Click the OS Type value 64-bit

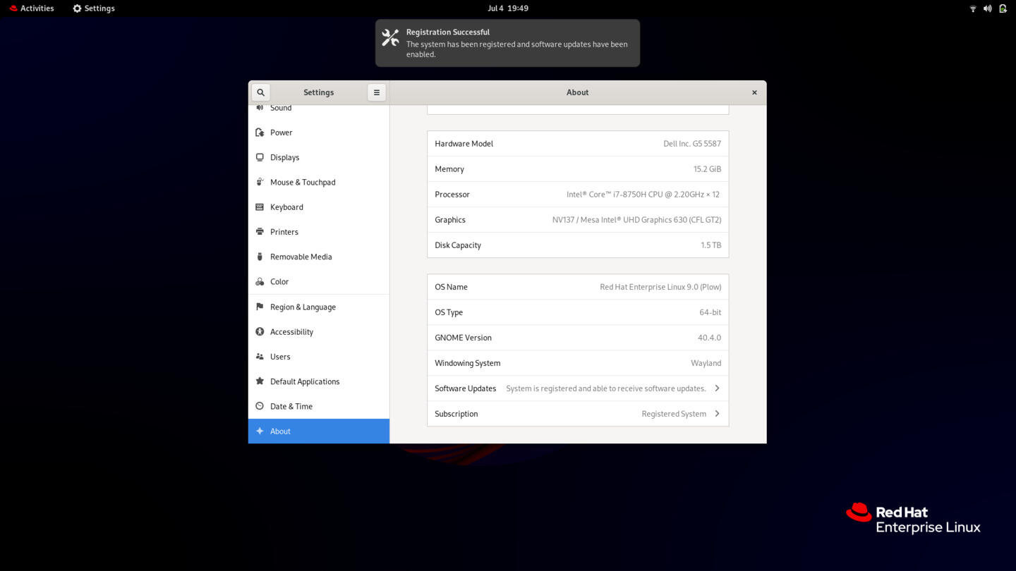tap(710, 312)
